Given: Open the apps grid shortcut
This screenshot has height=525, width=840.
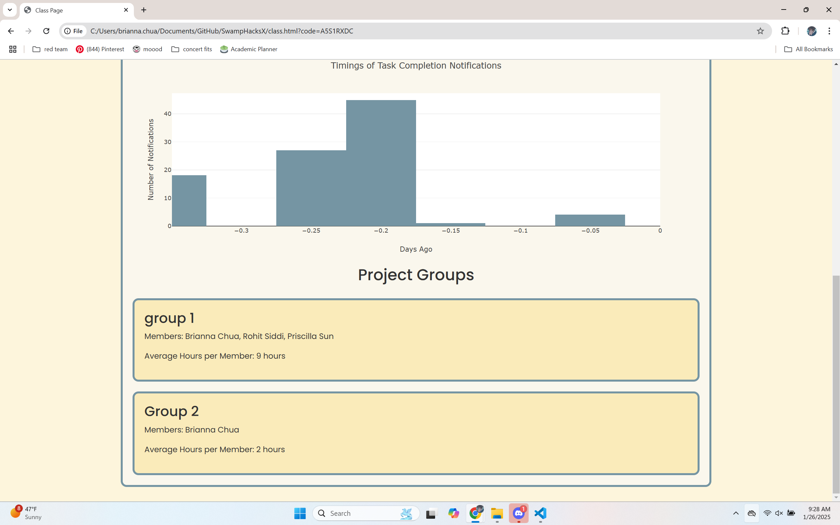Looking at the screenshot, I should click(x=13, y=49).
